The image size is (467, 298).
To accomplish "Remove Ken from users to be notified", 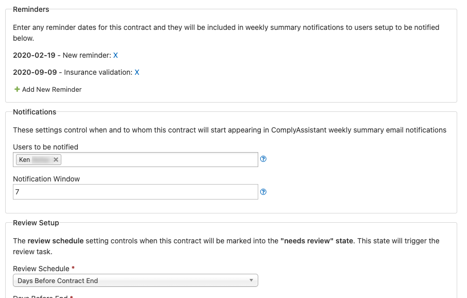I will coord(56,160).
